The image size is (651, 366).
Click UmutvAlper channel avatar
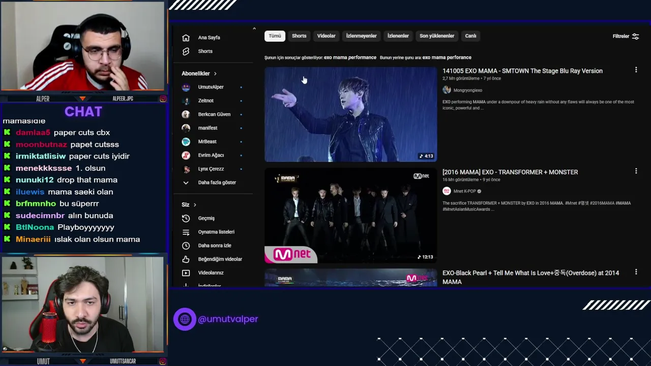pos(186,87)
